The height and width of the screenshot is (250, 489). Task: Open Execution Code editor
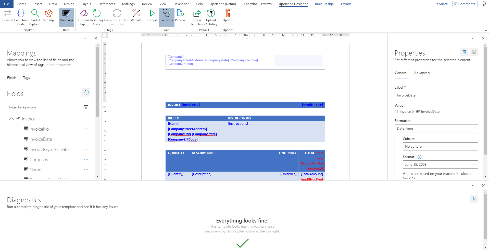(21, 18)
